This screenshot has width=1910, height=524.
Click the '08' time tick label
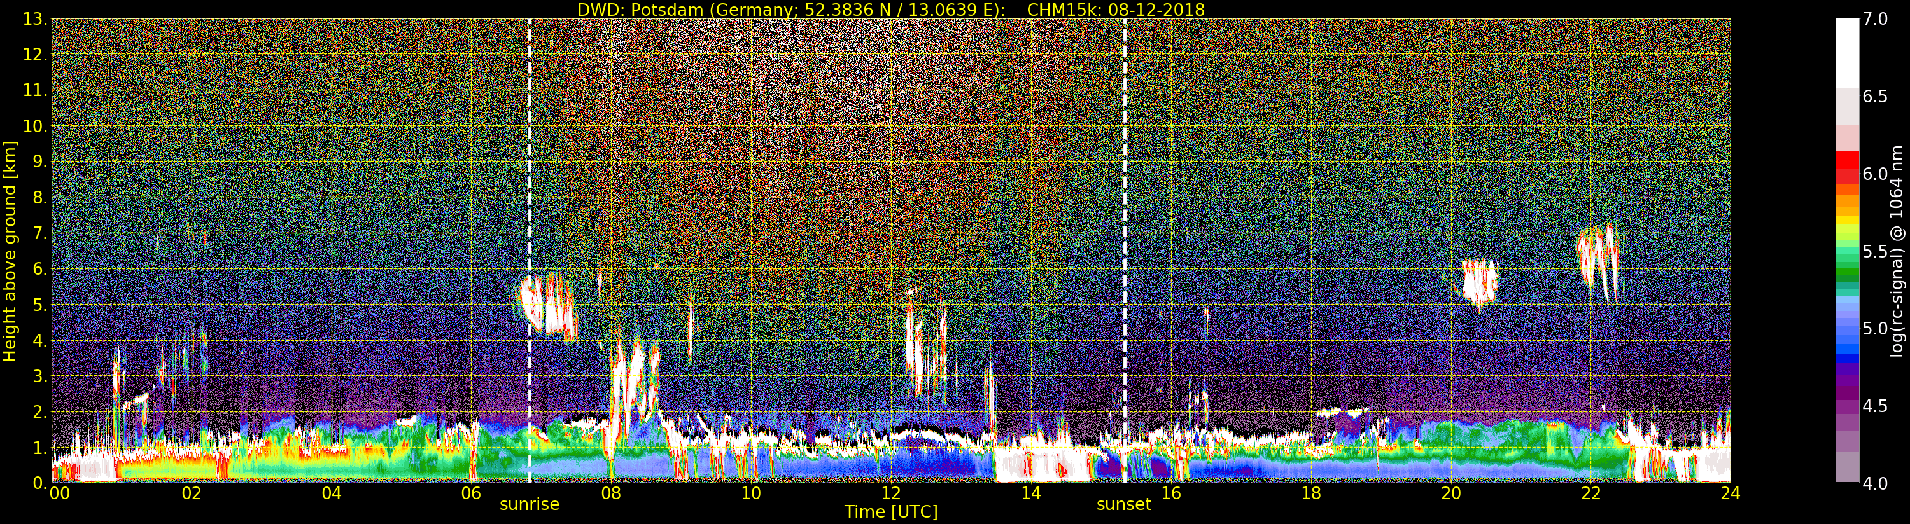tap(611, 493)
